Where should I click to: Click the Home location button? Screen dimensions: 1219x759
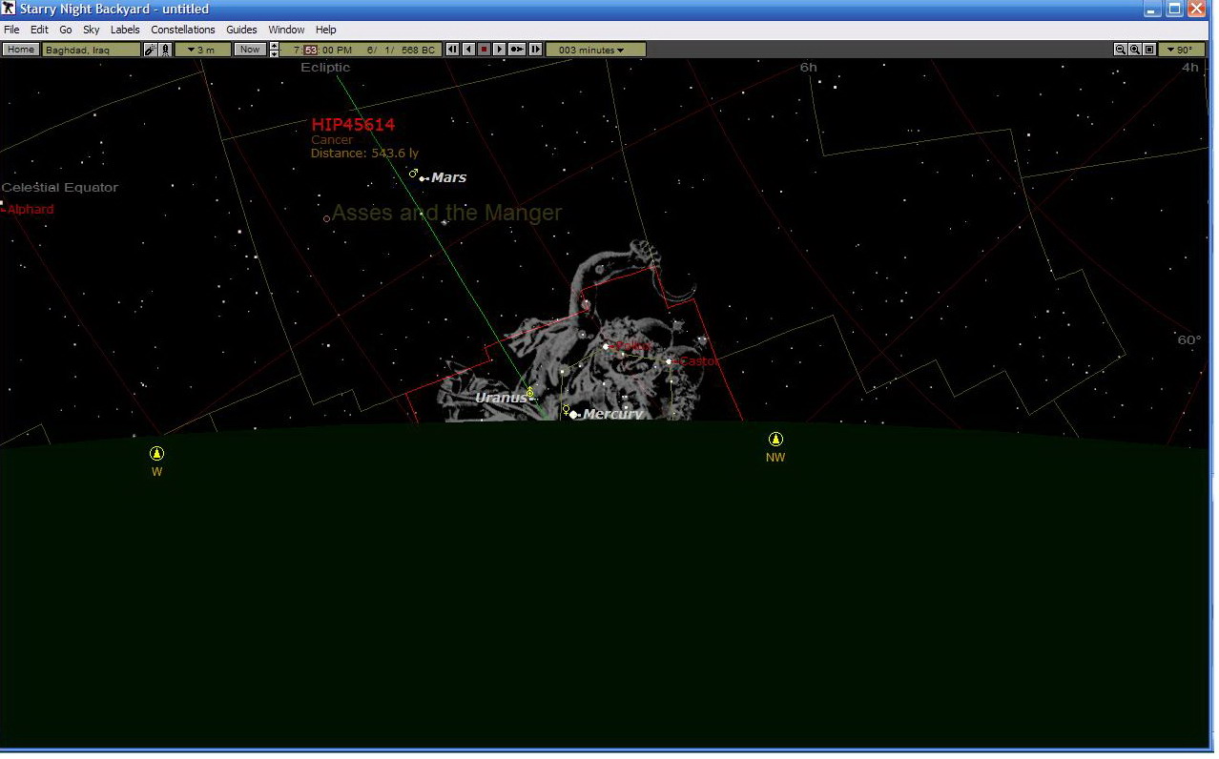pos(20,50)
